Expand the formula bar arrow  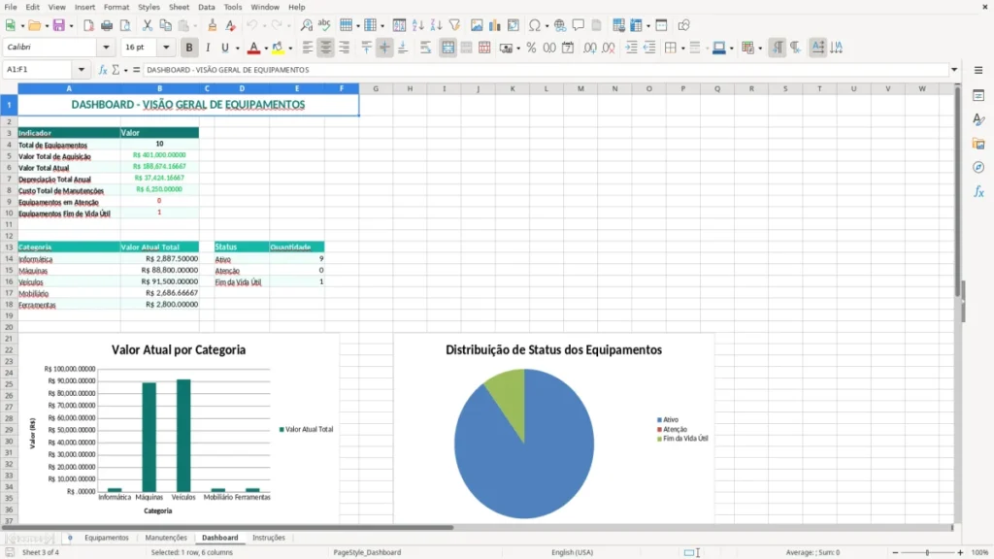[954, 70]
